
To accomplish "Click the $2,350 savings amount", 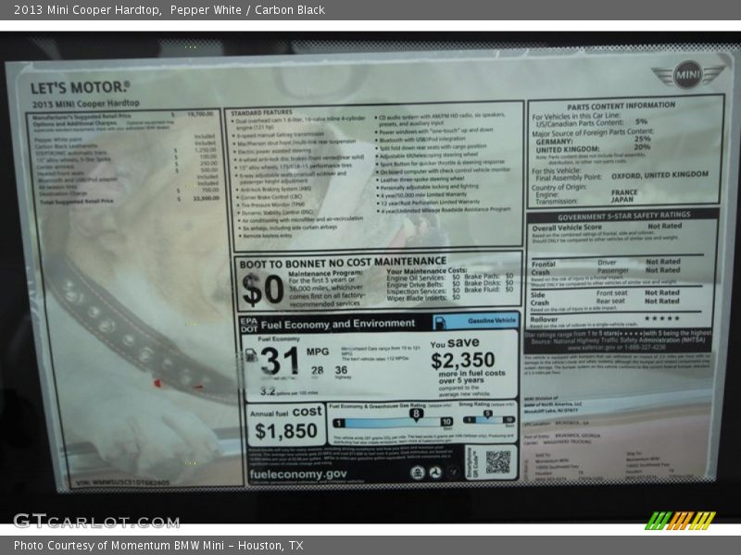I will (x=462, y=361).
